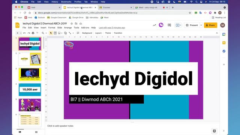Image resolution: width=240 pixels, height=135 pixels.
Task: Select the '10,000 awr' slide thumbnail
Action: (x=30, y=90)
